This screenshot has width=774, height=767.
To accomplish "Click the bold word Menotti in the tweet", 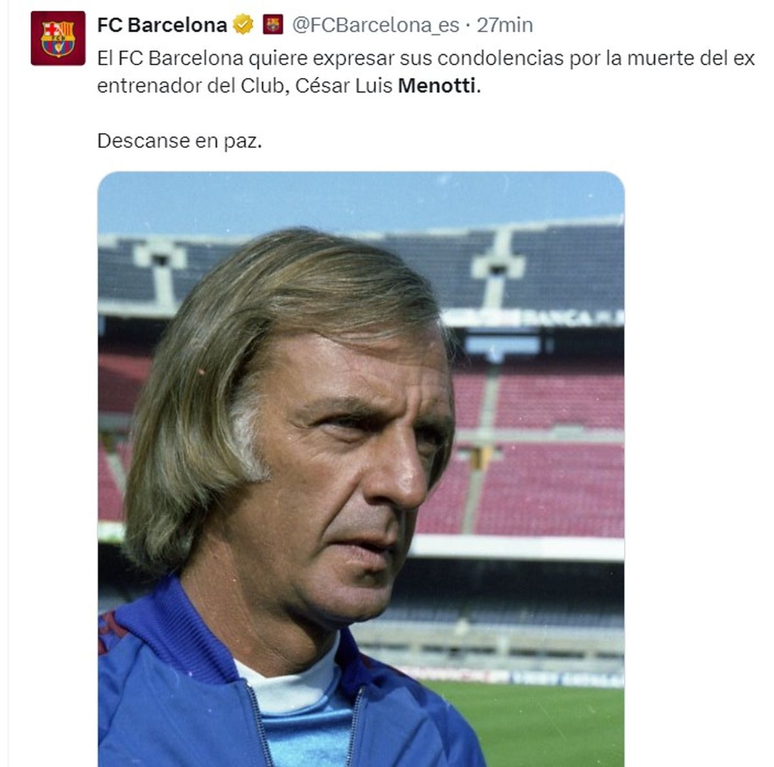I will [x=437, y=85].
